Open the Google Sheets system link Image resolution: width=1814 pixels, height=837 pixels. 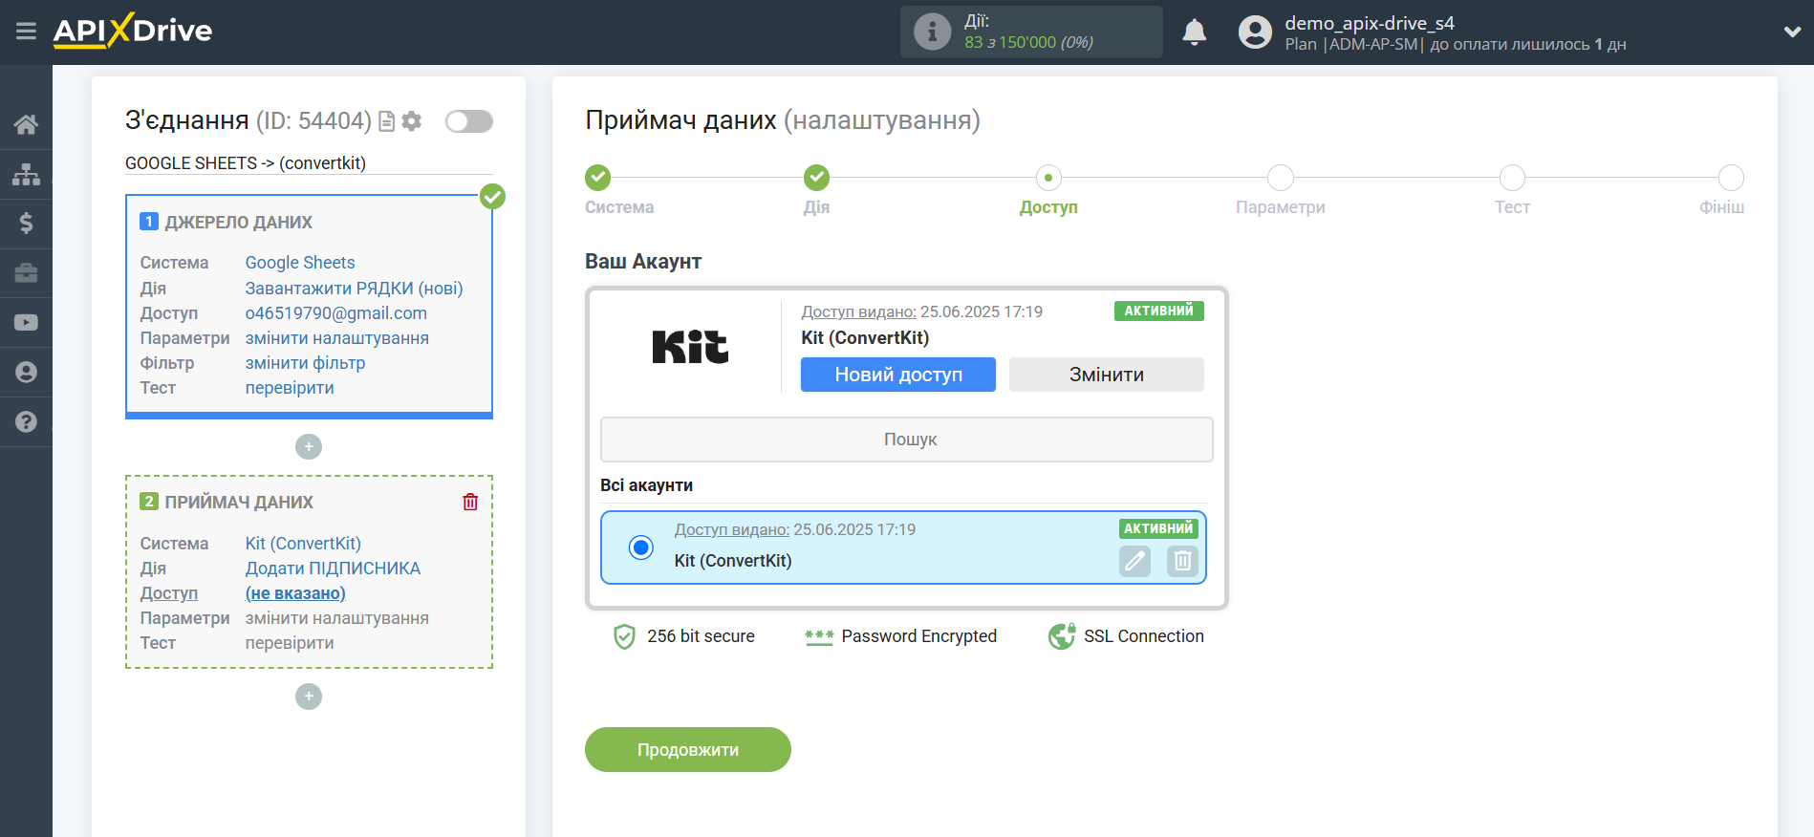click(300, 263)
